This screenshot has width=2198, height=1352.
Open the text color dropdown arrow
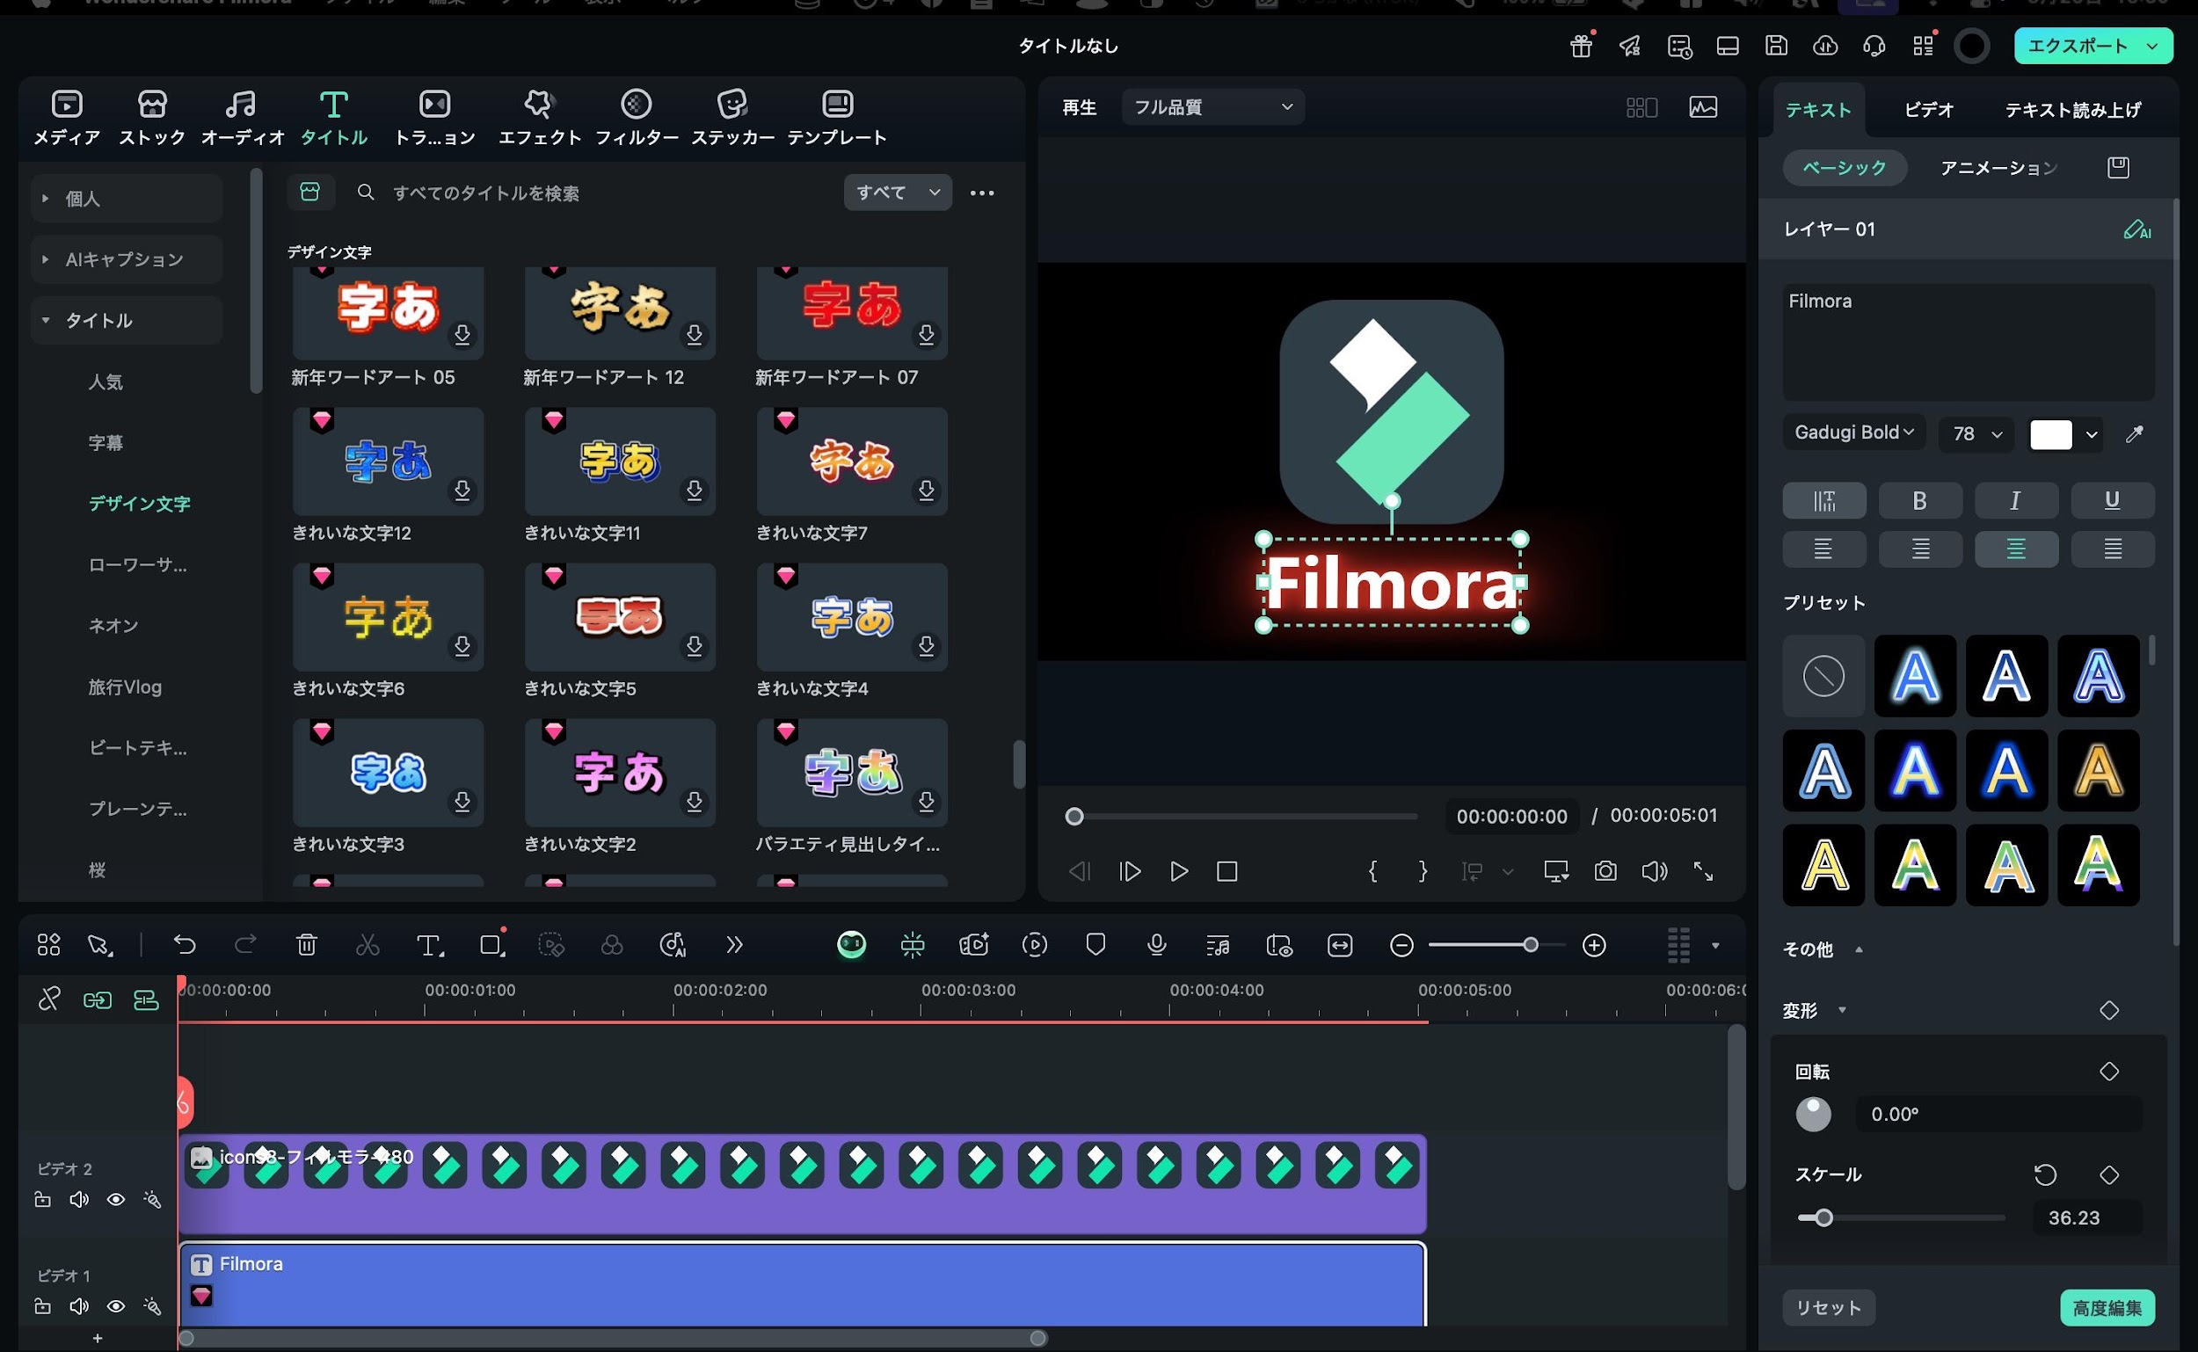(2091, 434)
